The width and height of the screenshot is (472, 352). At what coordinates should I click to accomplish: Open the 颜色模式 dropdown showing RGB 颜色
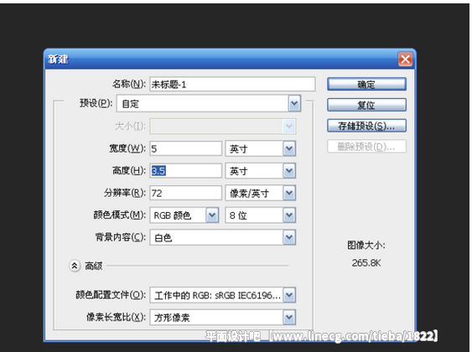(184, 215)
